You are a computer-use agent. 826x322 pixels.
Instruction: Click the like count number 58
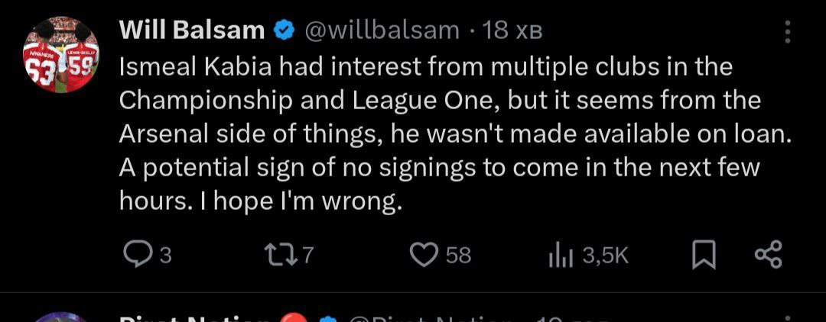point(458,256)
